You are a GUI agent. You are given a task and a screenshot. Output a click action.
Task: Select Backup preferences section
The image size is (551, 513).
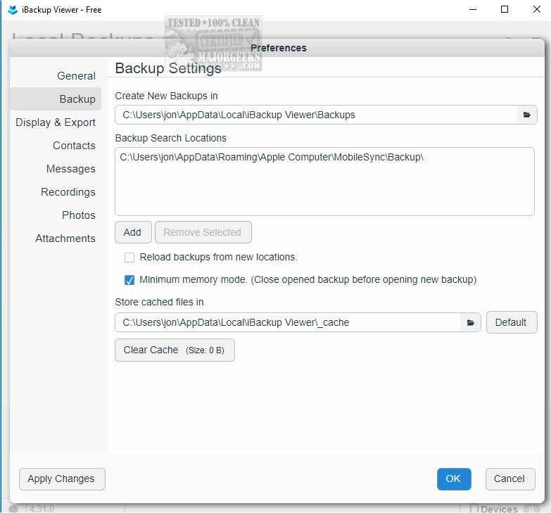(56, 99)
